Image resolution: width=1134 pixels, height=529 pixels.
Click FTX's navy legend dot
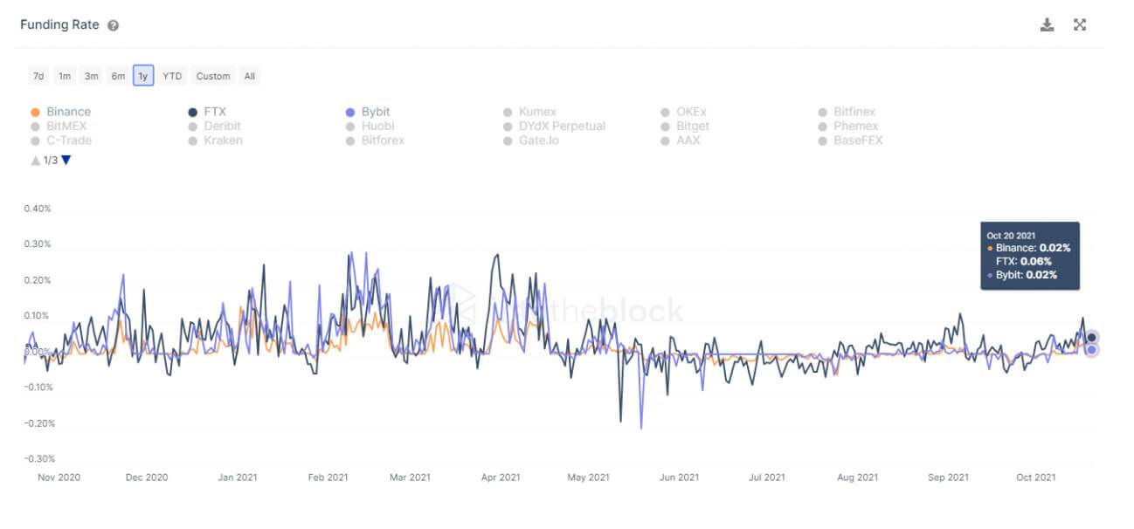tap(192, 112)
